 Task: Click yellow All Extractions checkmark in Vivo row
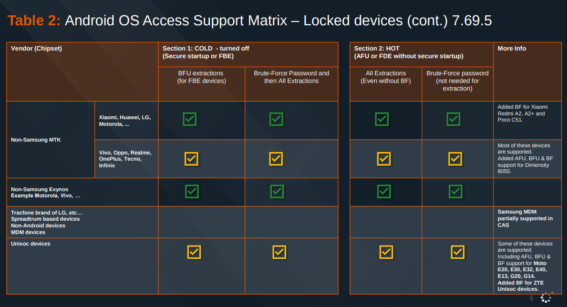384,158
